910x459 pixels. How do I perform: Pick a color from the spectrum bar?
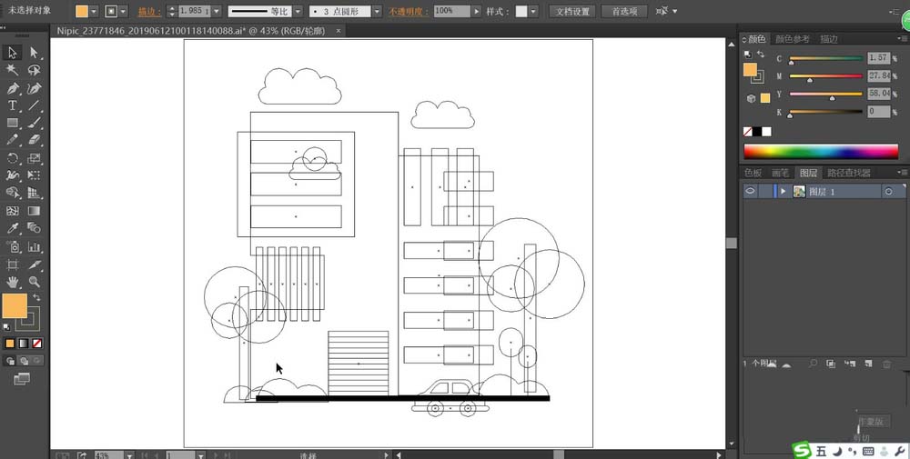[821, 152]
